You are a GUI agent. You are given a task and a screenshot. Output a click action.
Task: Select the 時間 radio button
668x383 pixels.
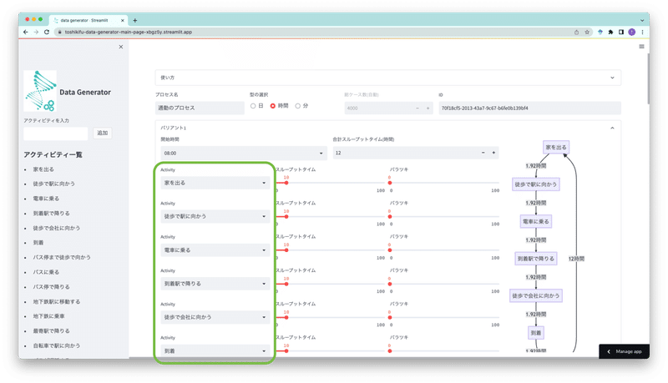point(273,106)
